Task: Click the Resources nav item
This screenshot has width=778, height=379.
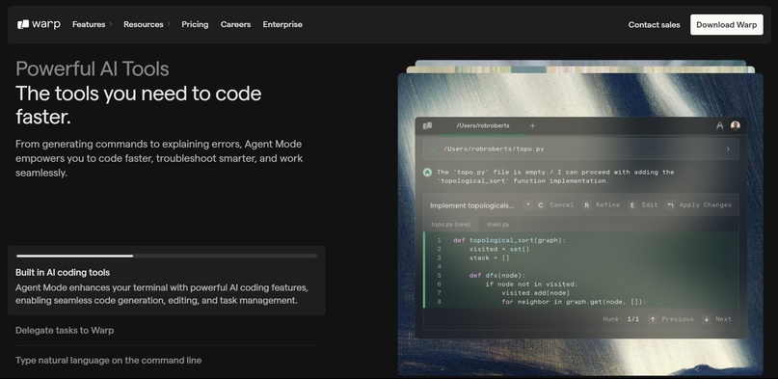Action: [x=144, y=24]
